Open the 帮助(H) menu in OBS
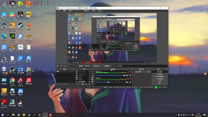 [100, 11]
